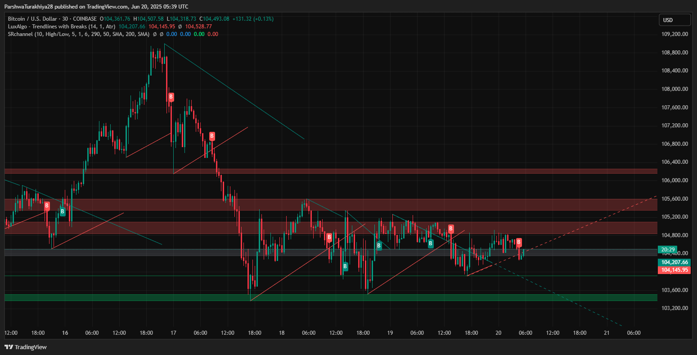Click the rightmost red B break marker

click(519, 242)
